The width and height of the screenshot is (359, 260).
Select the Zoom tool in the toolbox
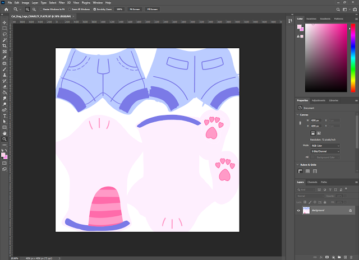click(x=4, y=139)
